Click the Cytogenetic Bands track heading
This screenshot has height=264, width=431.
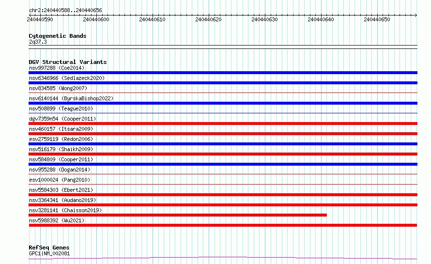click(58, 36)
